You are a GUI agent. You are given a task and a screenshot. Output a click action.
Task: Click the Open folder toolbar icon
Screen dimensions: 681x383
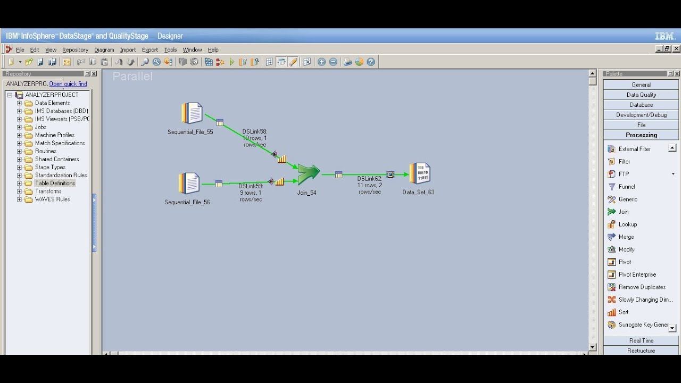(x=29, y=62)
